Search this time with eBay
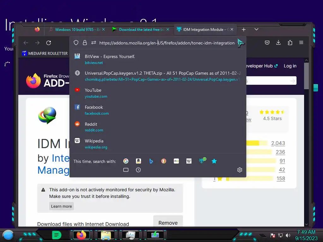 tap(176, 161)
